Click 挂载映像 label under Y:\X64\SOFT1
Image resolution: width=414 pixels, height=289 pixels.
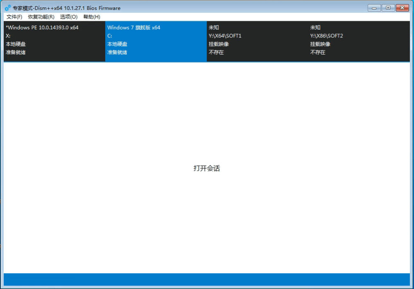click(219, 44)
